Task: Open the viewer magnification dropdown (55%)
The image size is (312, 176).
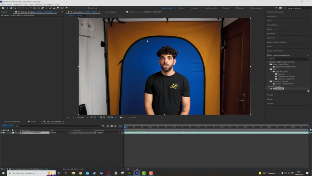Action: 69,117
